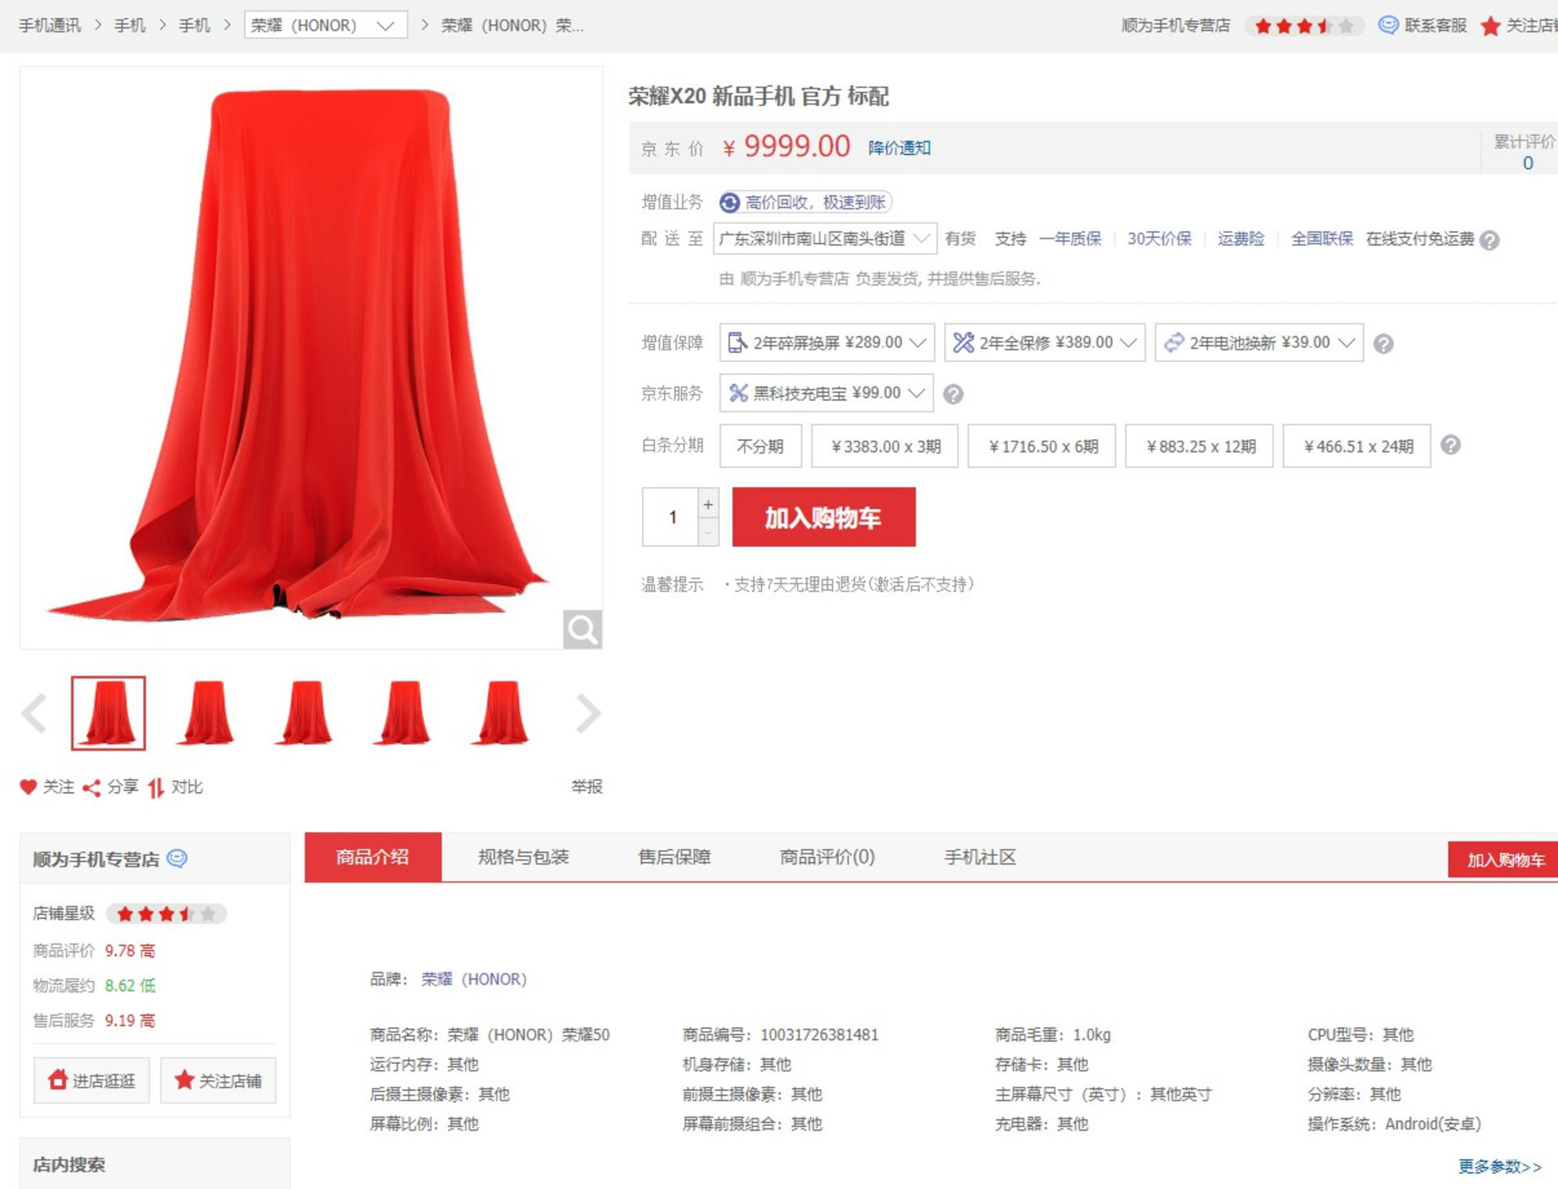1558x1189 pixels.
Task: Click help icon beside 京东服务 option
Action: click(x=953, y=394)
